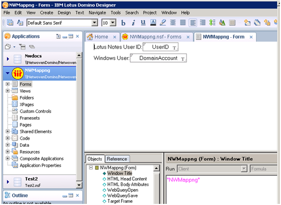Switch to the Reference tab

(x=117, y=159)
